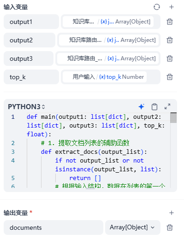Click line number 5 in code gutter
The width and height of the screenshot is (184, 239).
pyautogui.click(x=13, y=178)
